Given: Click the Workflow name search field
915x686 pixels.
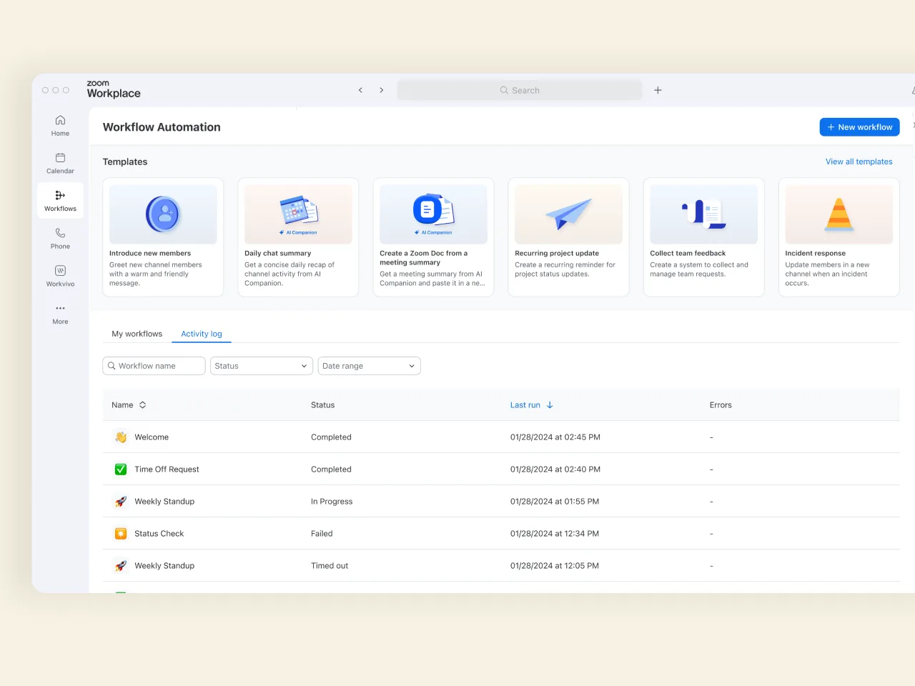Looking at the screenshot, I should [x=154, y=366].
